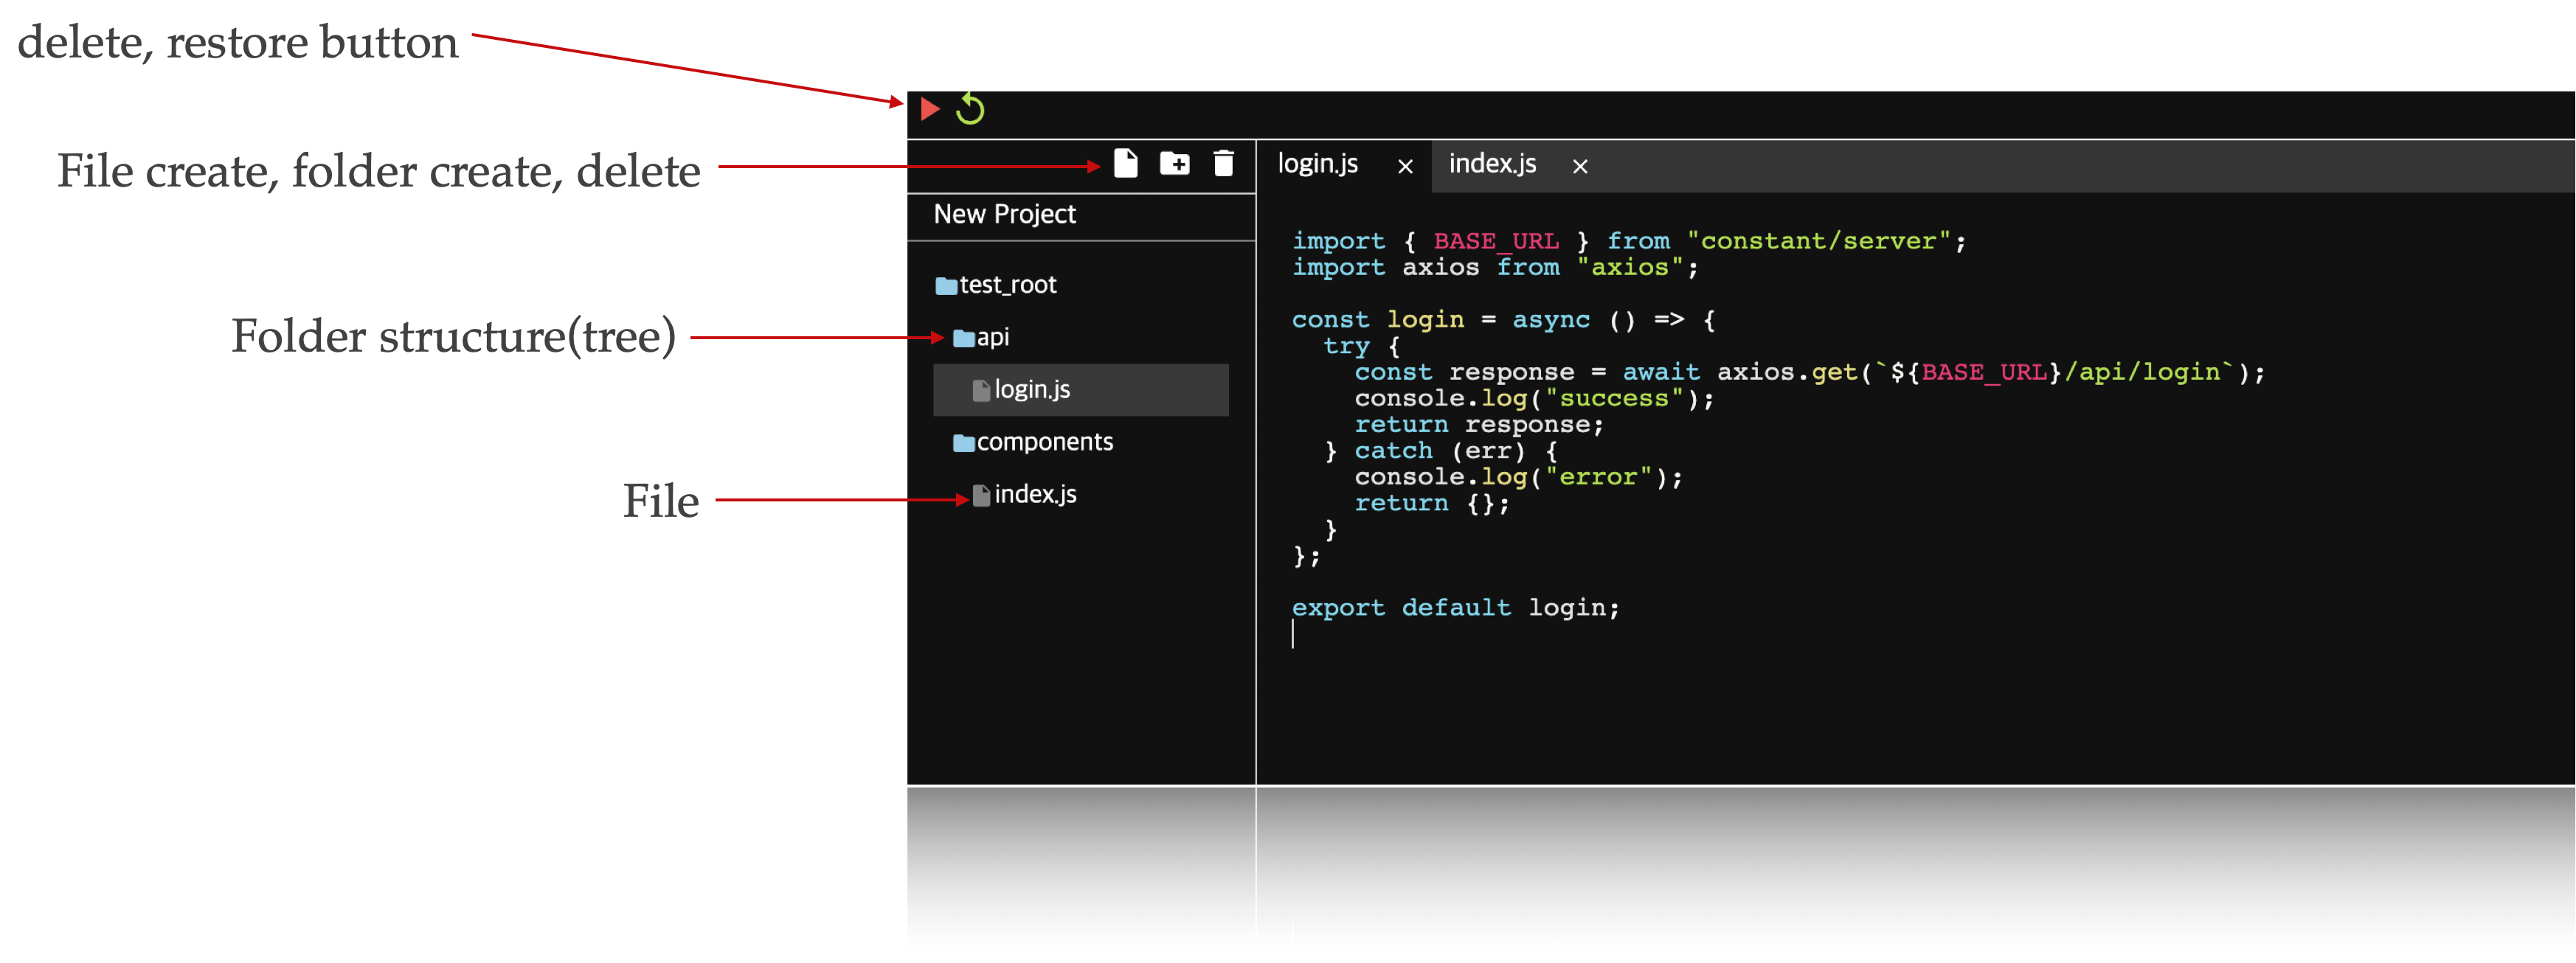
Task: Click the file create icon
Action: tap(1125, 164)
